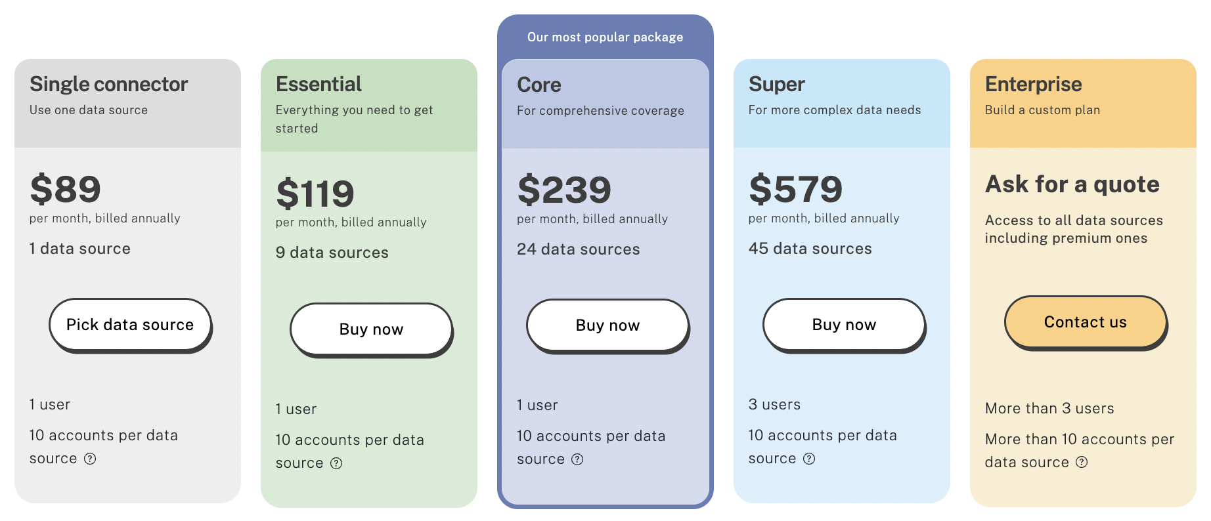Click the Single connector plan title
The image size is (1211, 521).
(108, 84)
